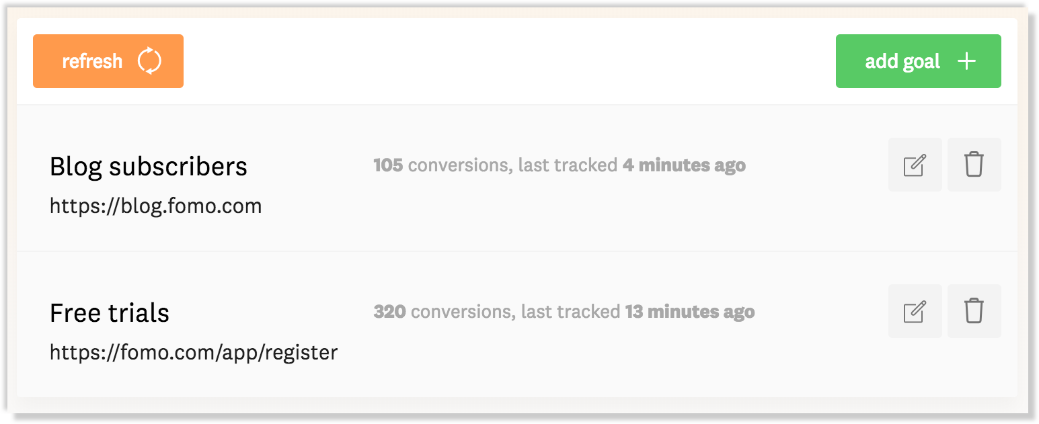Select the 105 conversions count
This screenshot has height=424, width=1039.
[x=388, y=165]
